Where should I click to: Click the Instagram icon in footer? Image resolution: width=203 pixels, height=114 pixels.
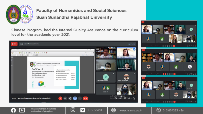click(73, 110)
